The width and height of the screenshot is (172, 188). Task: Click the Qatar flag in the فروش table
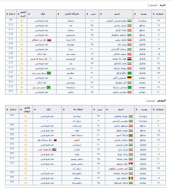pyautogui.click(x=55, y=140)
